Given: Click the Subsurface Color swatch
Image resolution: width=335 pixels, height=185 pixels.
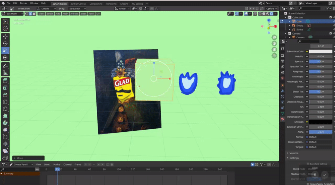Looking at the screenshot, I should (321, 52).
